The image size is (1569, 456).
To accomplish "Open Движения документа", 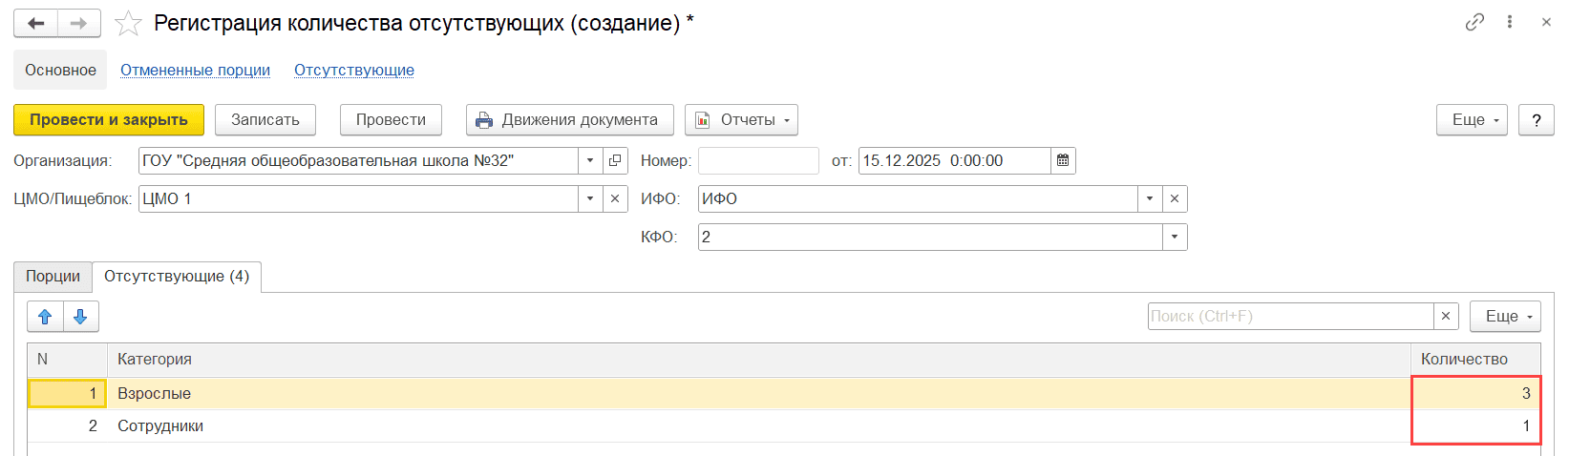I will click(x=569, y=120).
